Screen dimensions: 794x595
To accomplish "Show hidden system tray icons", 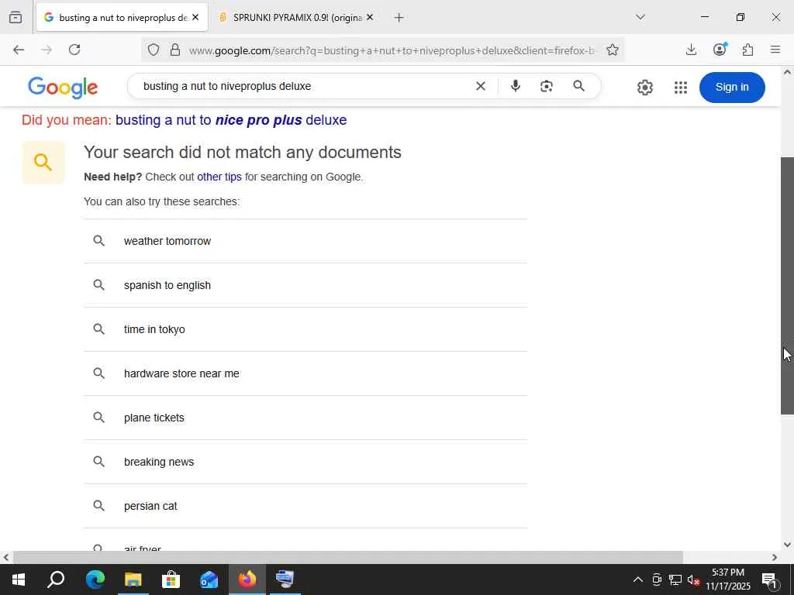I will [x=638, y=580].
